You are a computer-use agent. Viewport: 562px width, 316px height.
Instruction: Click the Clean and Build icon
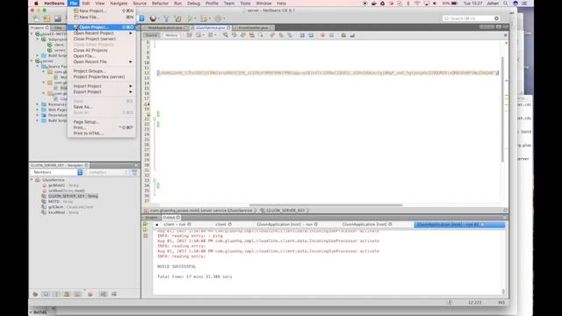coord(178,18)
